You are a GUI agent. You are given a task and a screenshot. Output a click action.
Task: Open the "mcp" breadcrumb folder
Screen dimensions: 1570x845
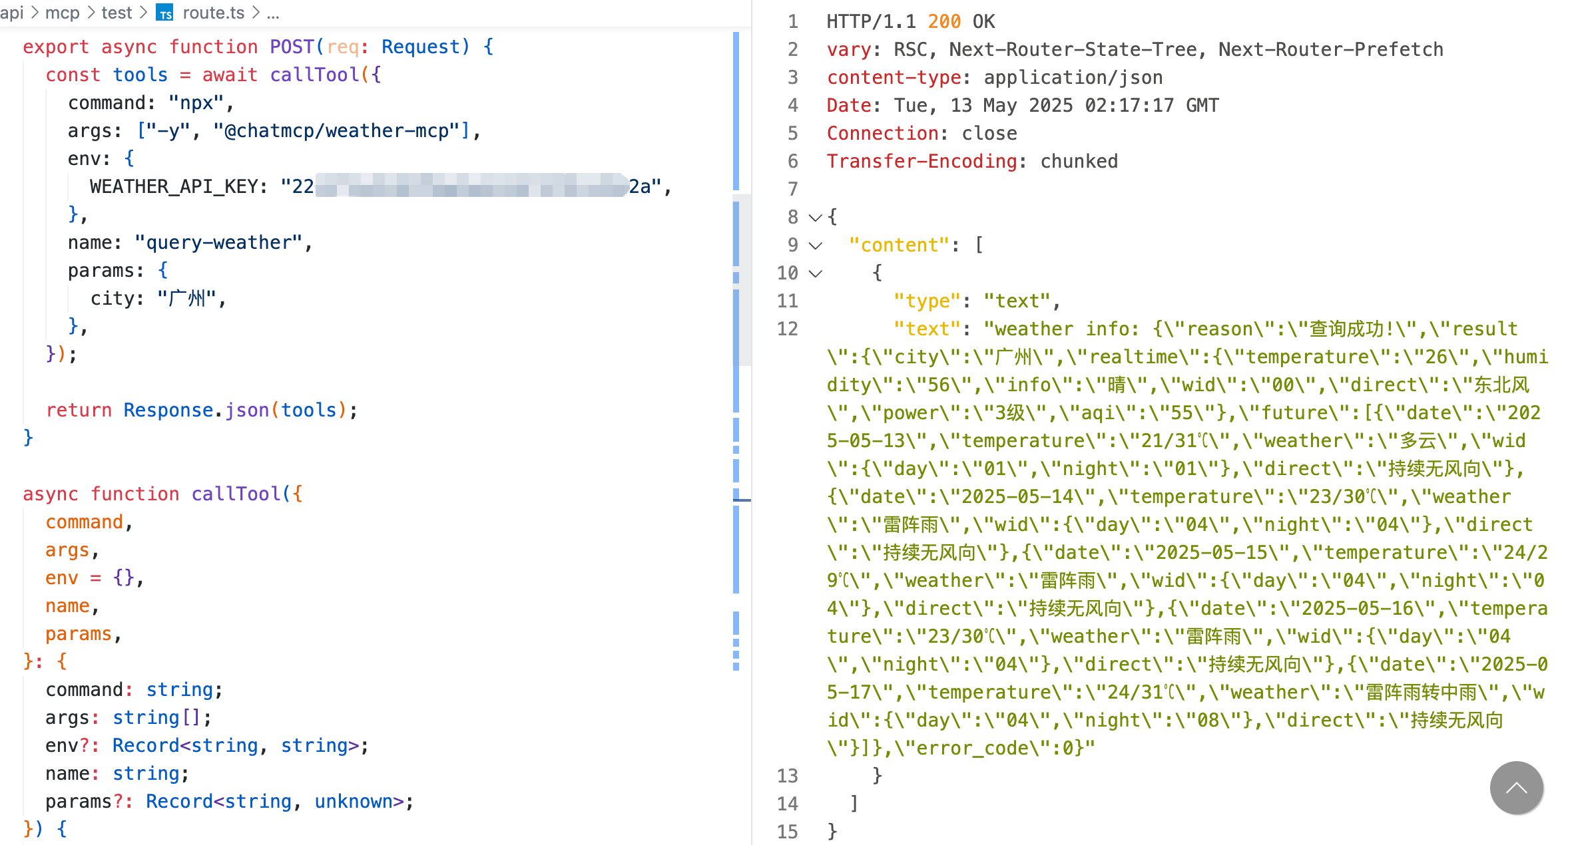point(62,13)
